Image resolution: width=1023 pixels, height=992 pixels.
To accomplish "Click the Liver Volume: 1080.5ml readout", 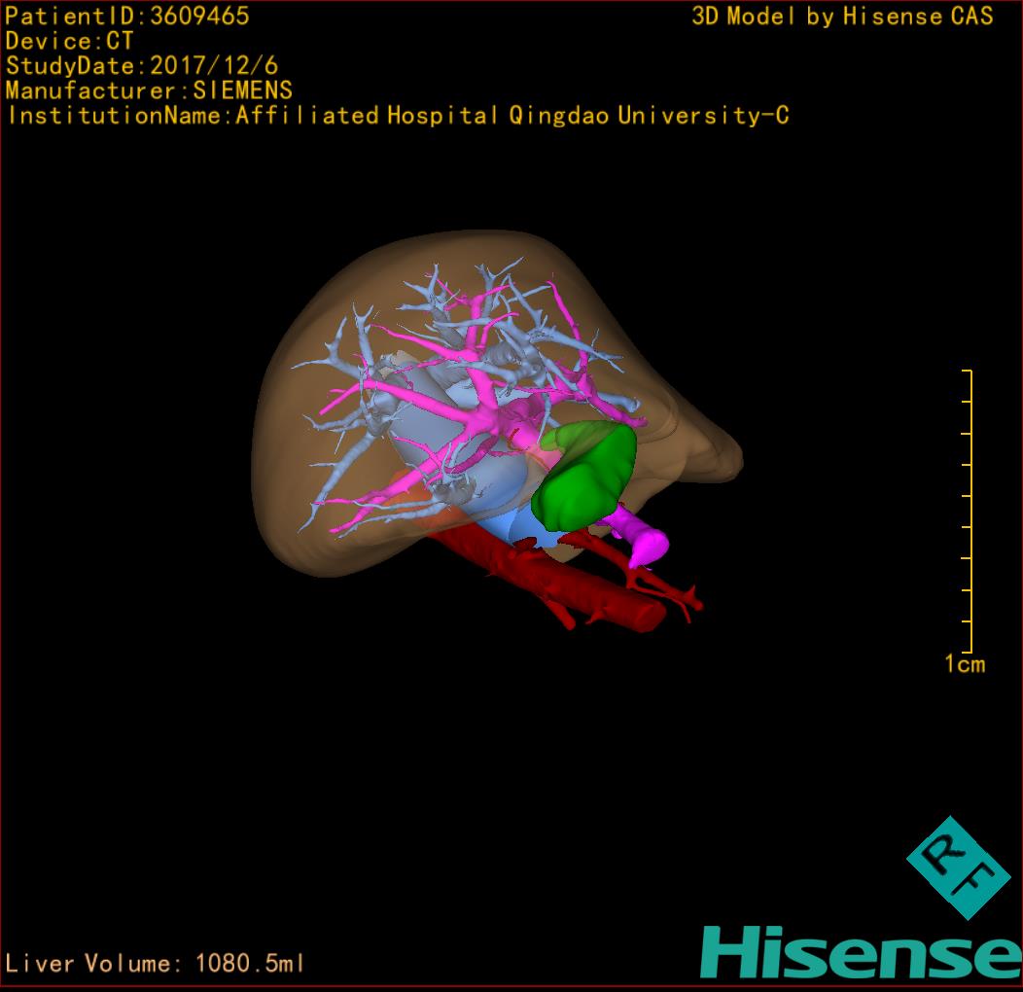I will coord(155,963).
